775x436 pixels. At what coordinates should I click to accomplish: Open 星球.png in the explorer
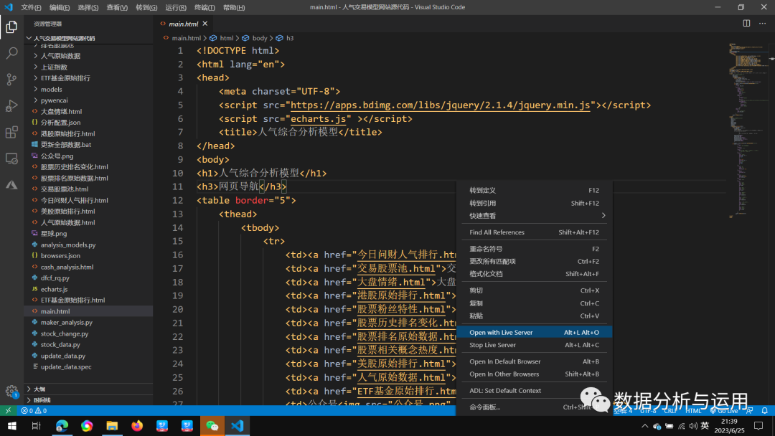pos(53,234)
